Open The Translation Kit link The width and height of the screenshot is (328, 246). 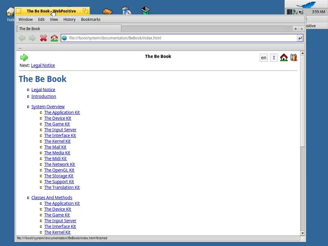pyautogui.click(x=62, y=187)
